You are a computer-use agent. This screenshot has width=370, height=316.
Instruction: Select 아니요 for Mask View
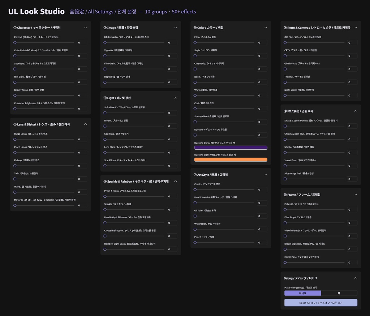pos(302,293)
